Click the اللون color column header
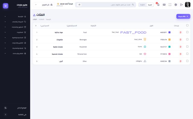Screen dimensions: 193x119 coord(151,26)
